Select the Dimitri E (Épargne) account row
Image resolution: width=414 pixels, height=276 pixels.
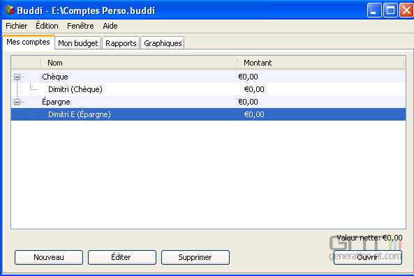click(208, 114)
